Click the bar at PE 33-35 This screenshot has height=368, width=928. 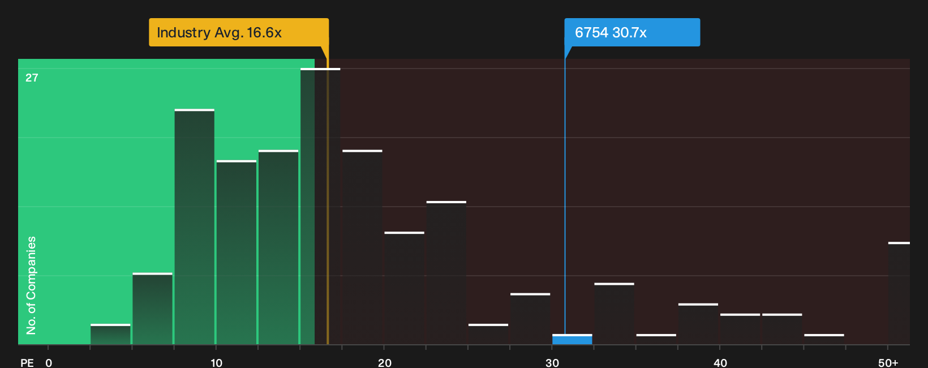pyautogui.click(x=614, y=314)
